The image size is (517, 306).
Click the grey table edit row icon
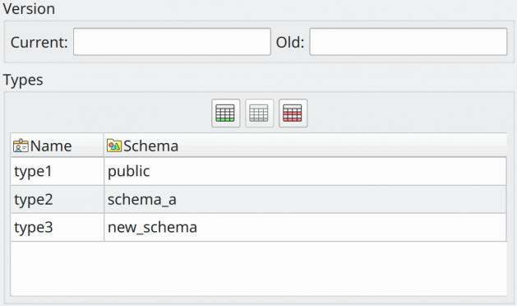(259, 113)
